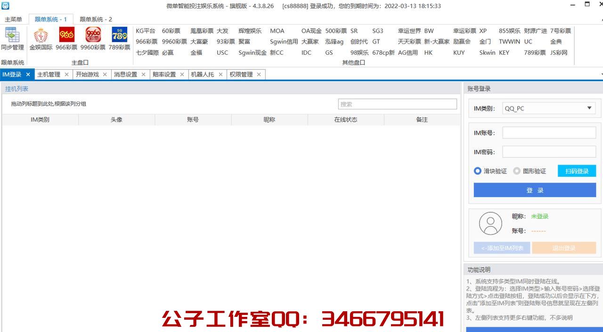Open the IM类别 QQ_PC dropdown
This screenshot has width=603, height=332.
tap(549, 108)
